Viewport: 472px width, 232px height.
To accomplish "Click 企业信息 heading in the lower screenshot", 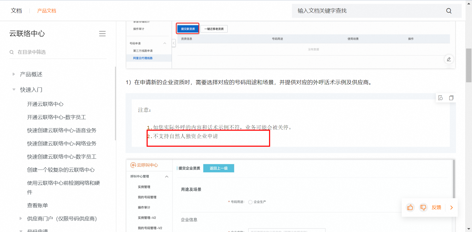I will tap(189, 220).
